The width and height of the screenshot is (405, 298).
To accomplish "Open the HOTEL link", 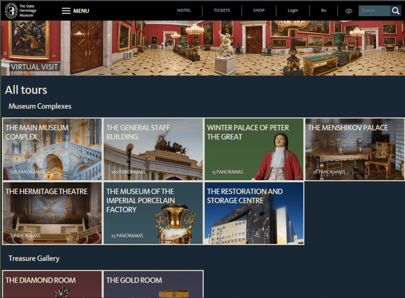I will click(x=184, y=10).
